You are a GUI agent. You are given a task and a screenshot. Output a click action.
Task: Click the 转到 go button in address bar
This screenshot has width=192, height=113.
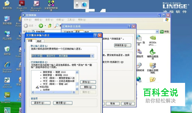[165, 32]
